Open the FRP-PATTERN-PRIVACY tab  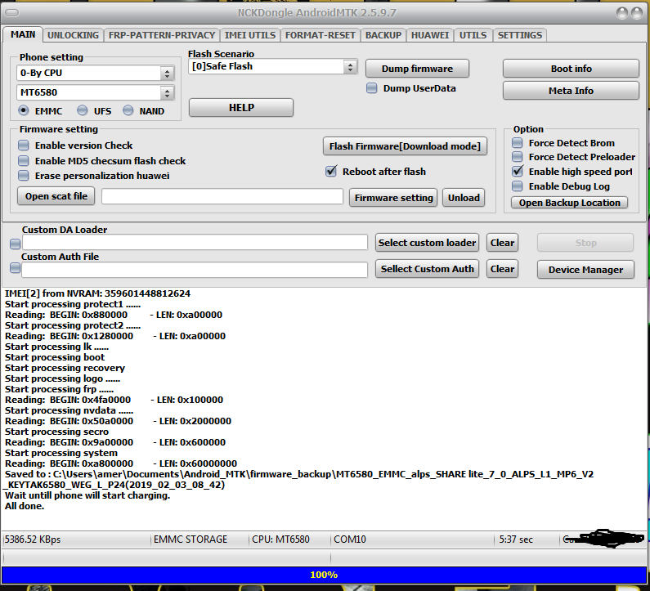[x=162, y=35]
